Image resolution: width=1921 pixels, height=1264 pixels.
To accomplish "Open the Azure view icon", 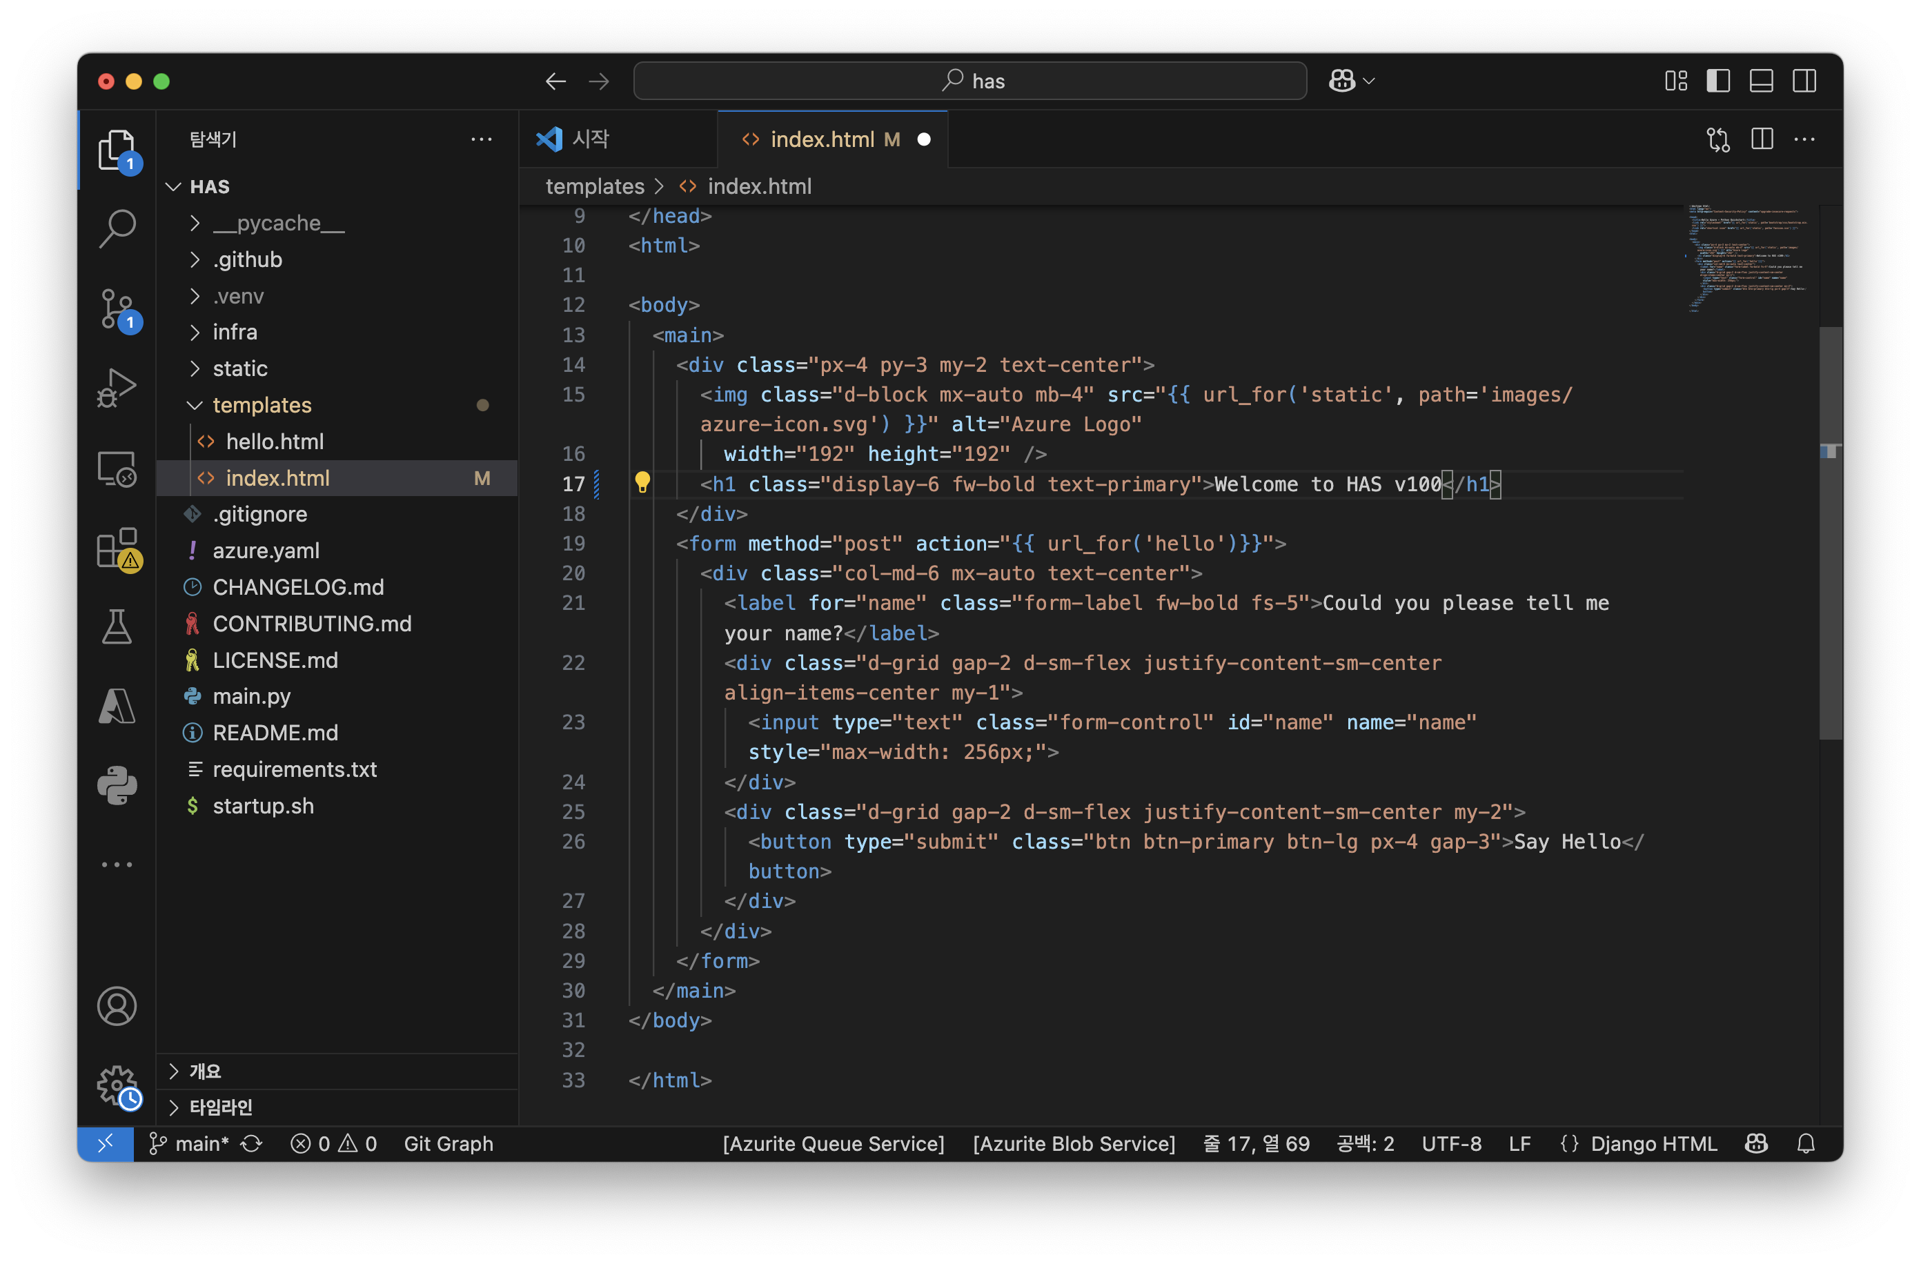I will tap(117, 707).
